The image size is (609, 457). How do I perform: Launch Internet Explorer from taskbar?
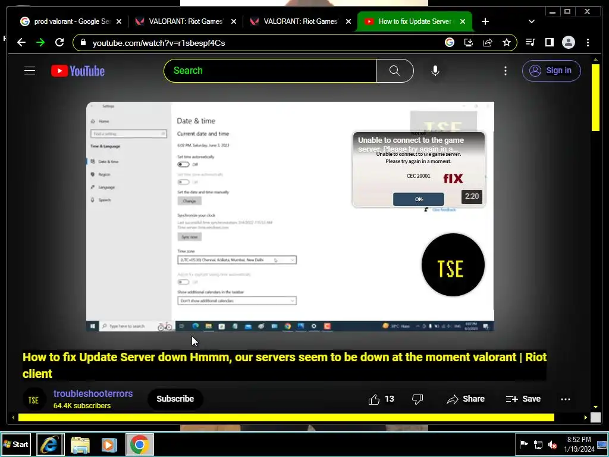[50, 444]
